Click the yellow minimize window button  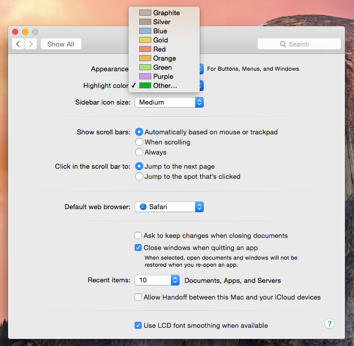(x=25, y=32)
